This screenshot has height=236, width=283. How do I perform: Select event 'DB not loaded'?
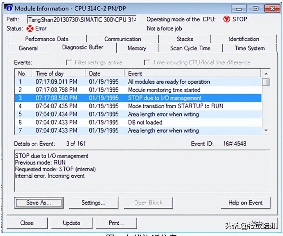(x=138, y=122)
